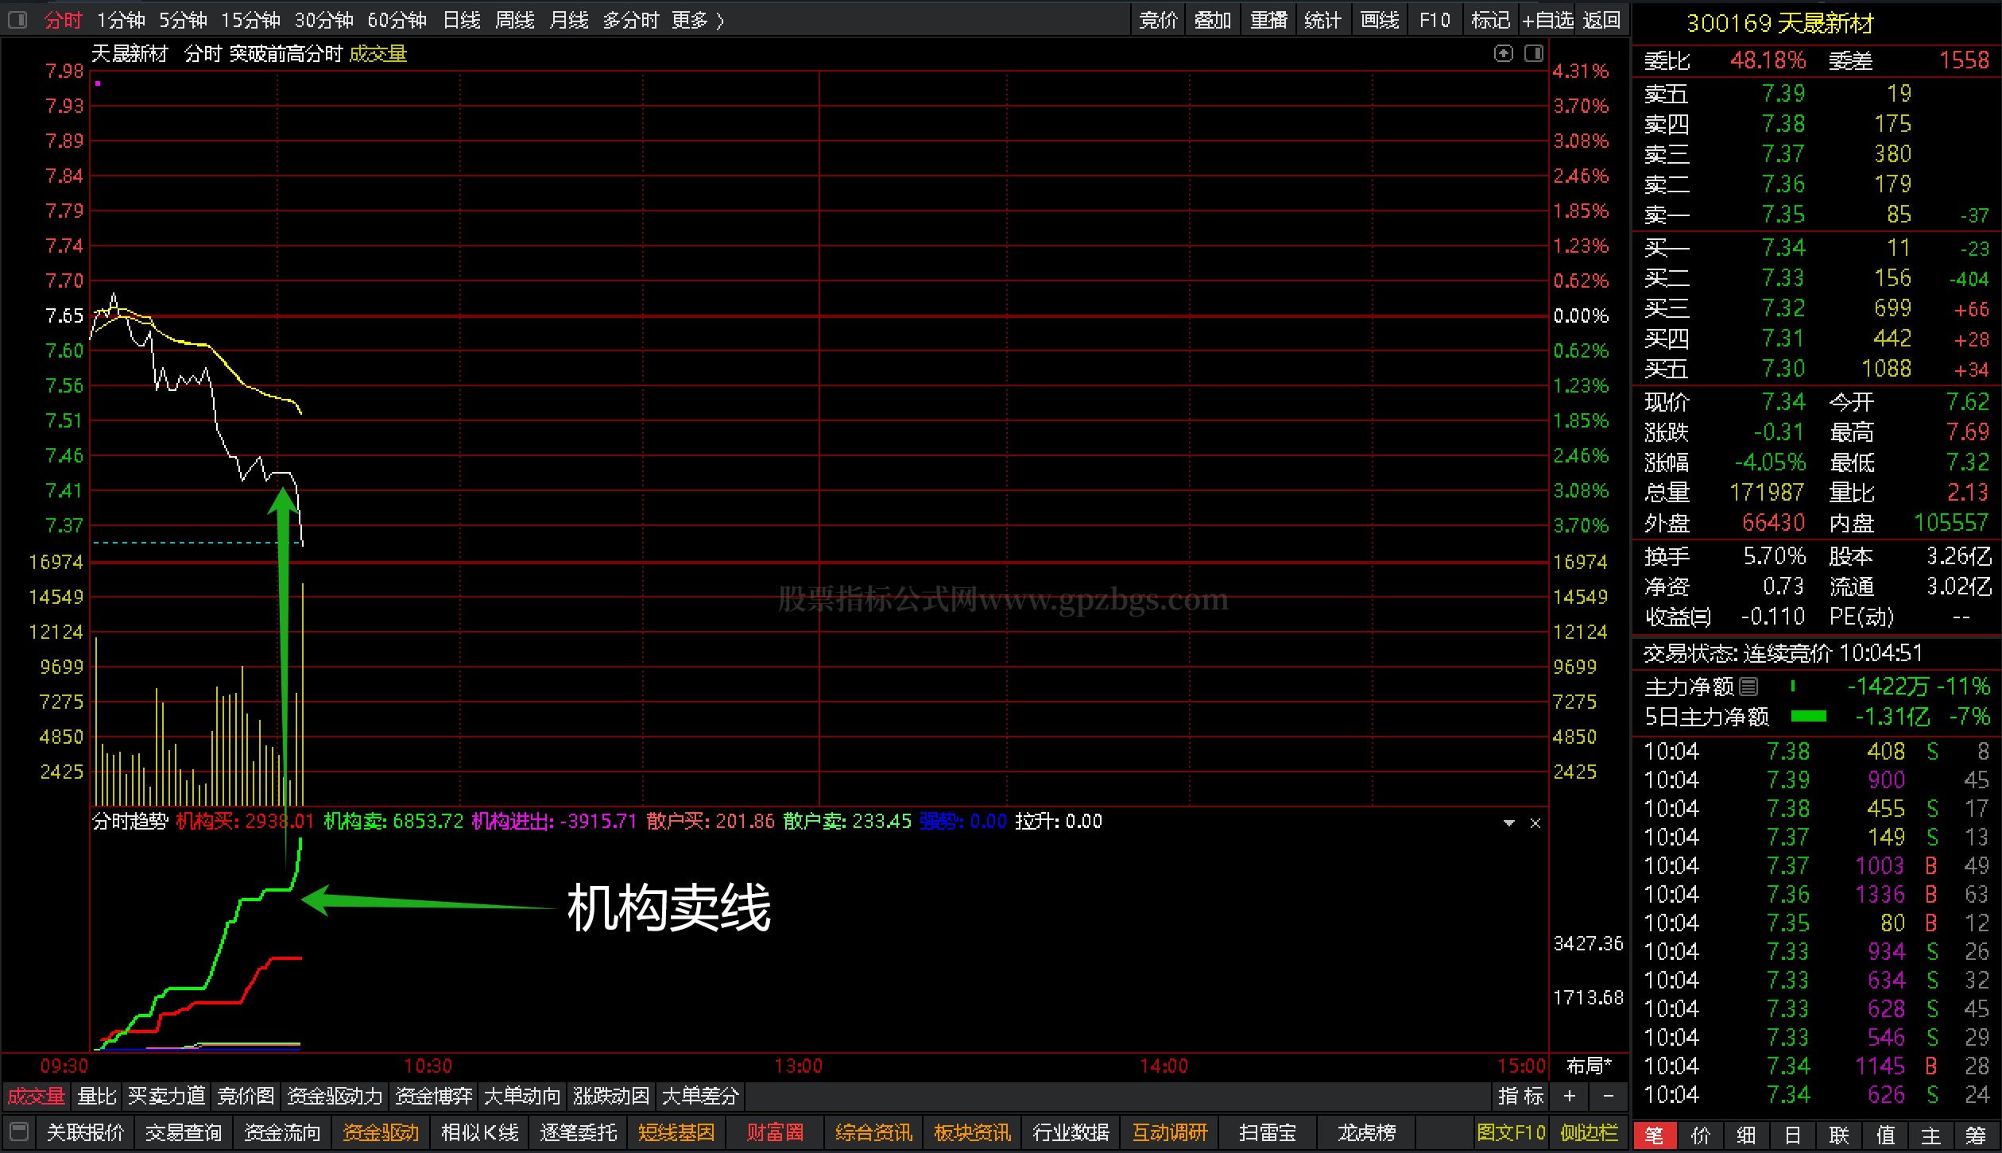Click the window icon left of 关联报价

20,1131
